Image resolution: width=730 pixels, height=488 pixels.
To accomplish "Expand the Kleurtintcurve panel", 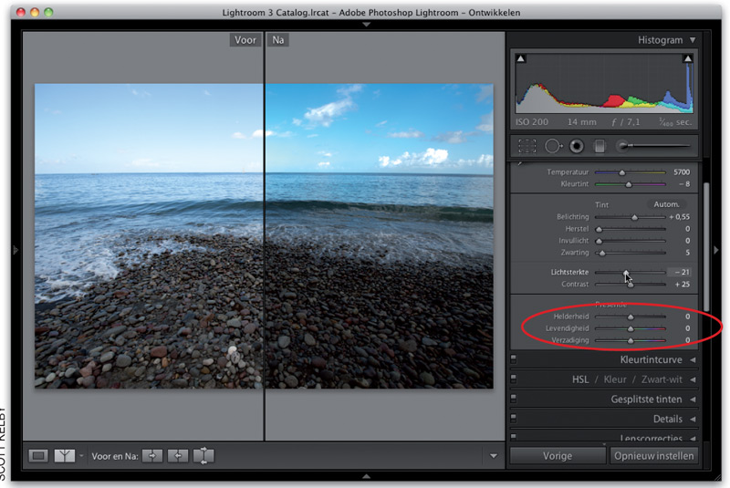I will tap(693, 360).
